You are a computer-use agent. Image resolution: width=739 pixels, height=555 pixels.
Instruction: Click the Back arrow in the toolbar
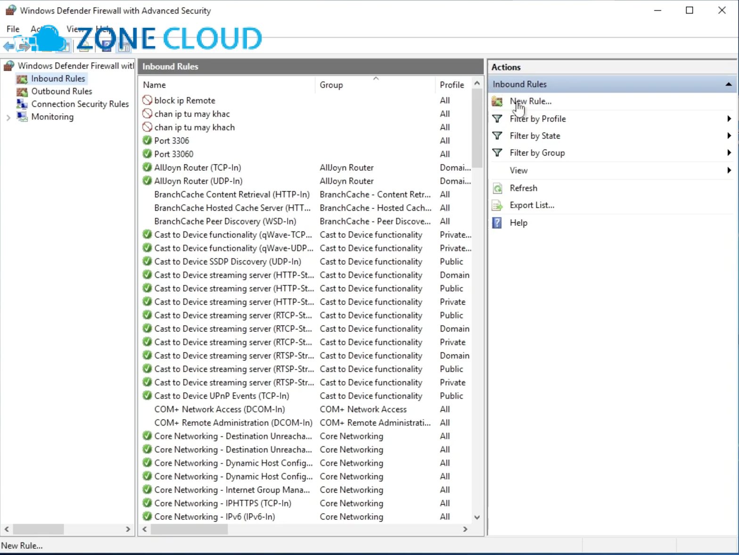click(x=8, y=46)
